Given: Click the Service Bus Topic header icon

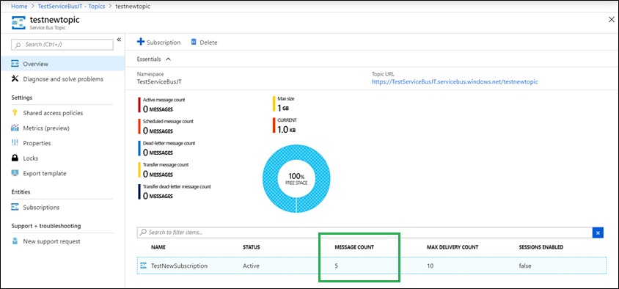Looking at the screenshot, I should [x=18, y=23].
